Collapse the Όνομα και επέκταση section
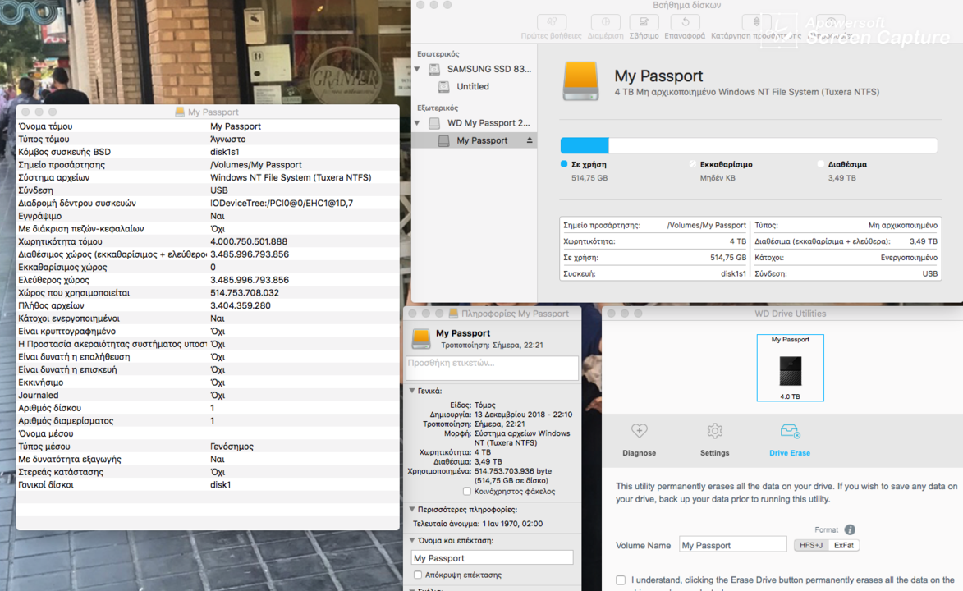 coord(412,541)
